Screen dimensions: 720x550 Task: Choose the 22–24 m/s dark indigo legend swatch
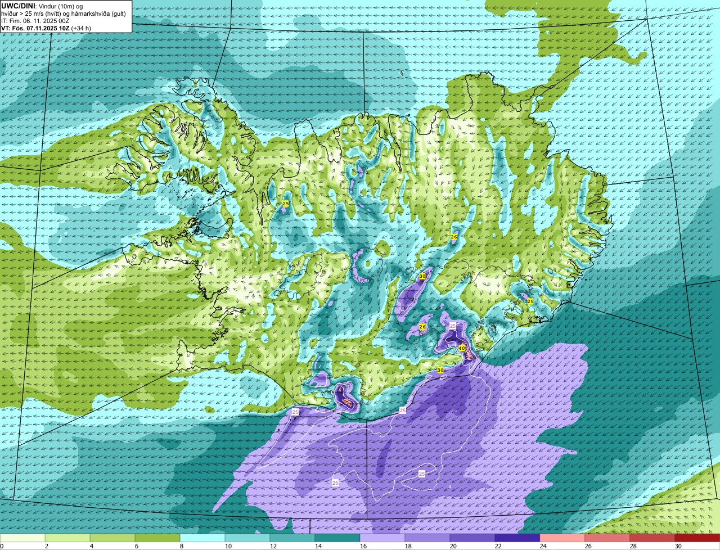pyautogui.click(x=517, y=538)
